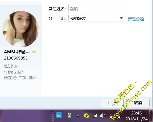The width and height of the screenshot is (153, 122).
Task: Expand the 分组 dropdown arrow
Action: 121,18
